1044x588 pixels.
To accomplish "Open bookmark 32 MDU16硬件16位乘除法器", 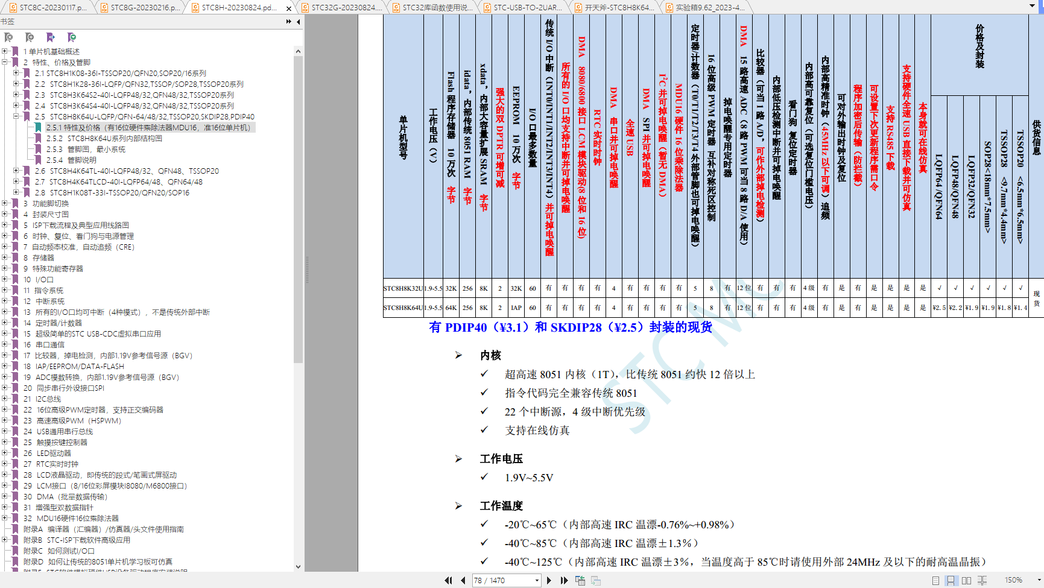I will (x=71, y=518).
